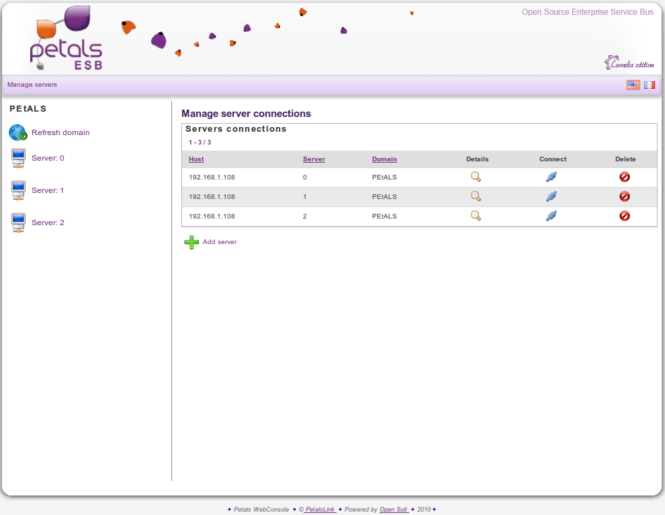Connect to server 0 via plug icon

click(551, 177)
